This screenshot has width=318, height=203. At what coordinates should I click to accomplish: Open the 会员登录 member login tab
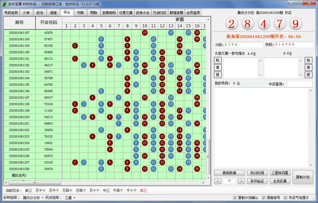pos(193,13)
